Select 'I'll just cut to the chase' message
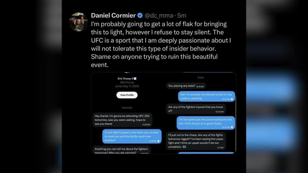The image size is (308, 173). pyautogui.click(x=196, y=141)
